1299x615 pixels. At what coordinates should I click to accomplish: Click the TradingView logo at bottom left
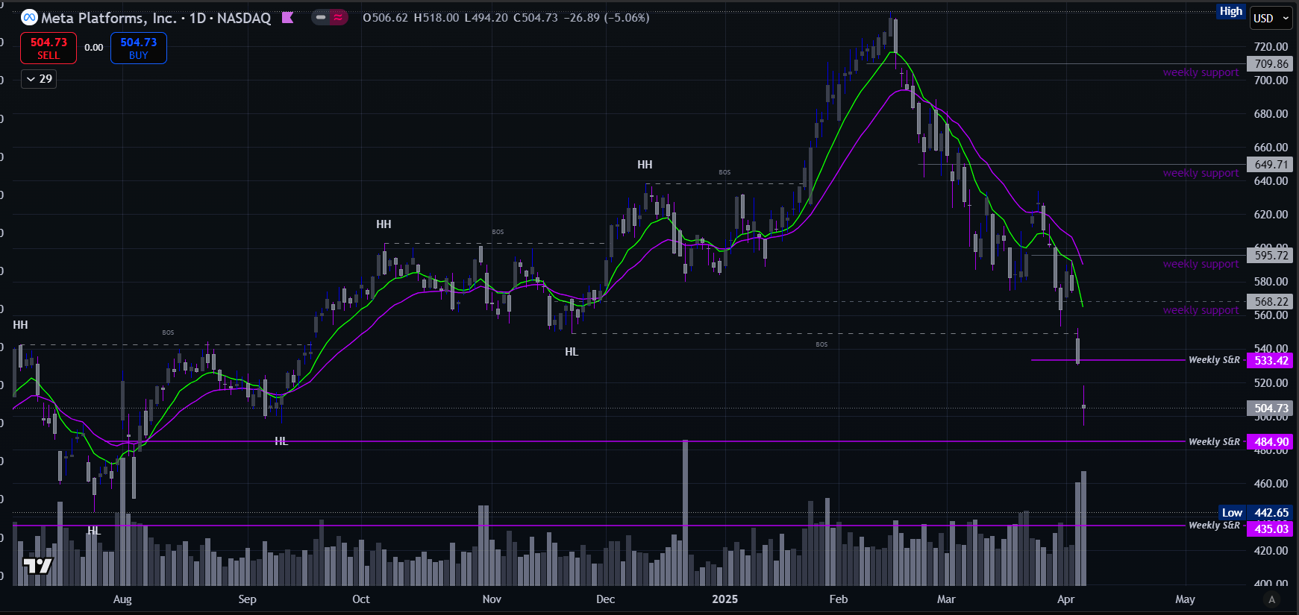click(37, 566)
